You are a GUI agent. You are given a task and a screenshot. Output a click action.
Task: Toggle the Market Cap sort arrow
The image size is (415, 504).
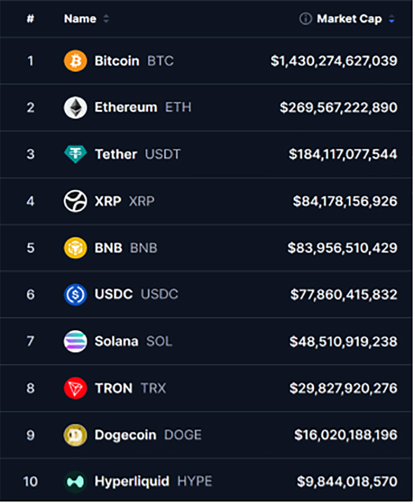pos(392,19)
